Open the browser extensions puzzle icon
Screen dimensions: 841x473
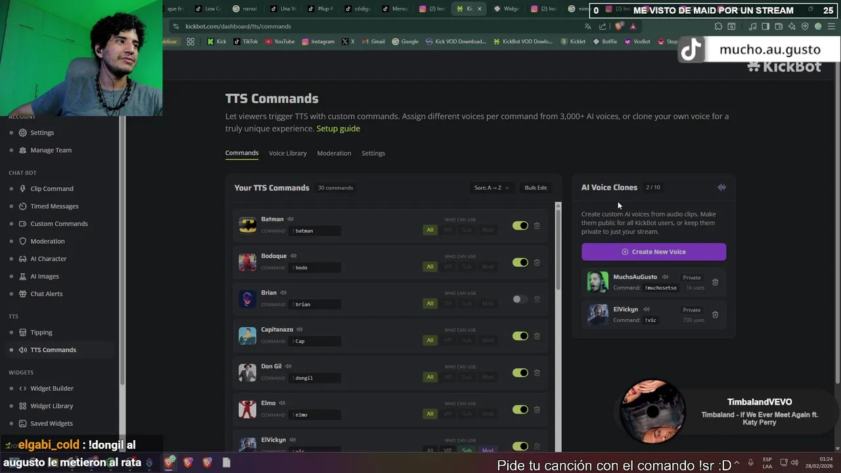(x=718, y=26)
